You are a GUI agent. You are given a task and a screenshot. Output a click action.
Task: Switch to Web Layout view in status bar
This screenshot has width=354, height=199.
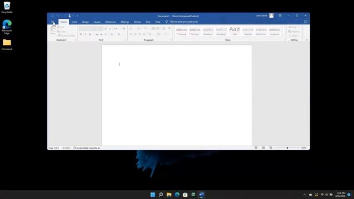[270, 148]
